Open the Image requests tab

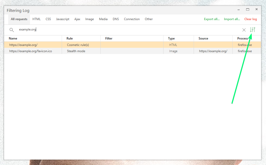pos(89,19)
